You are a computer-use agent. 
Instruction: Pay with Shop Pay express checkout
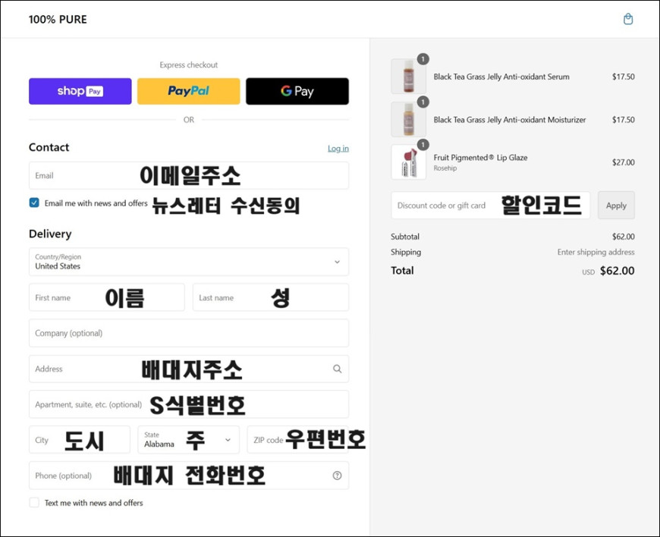pyautogui.click(x=80, y=91)
